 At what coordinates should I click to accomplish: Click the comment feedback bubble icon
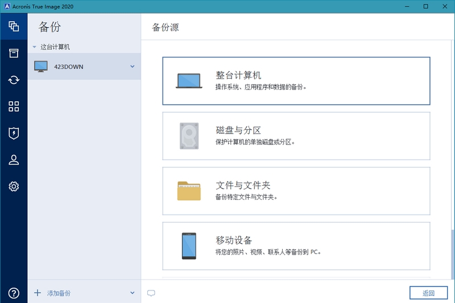click(151, 293)
